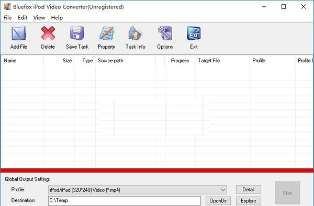Click the Explore button
Screen dimensions: 314x206
(x=249, y=201)
